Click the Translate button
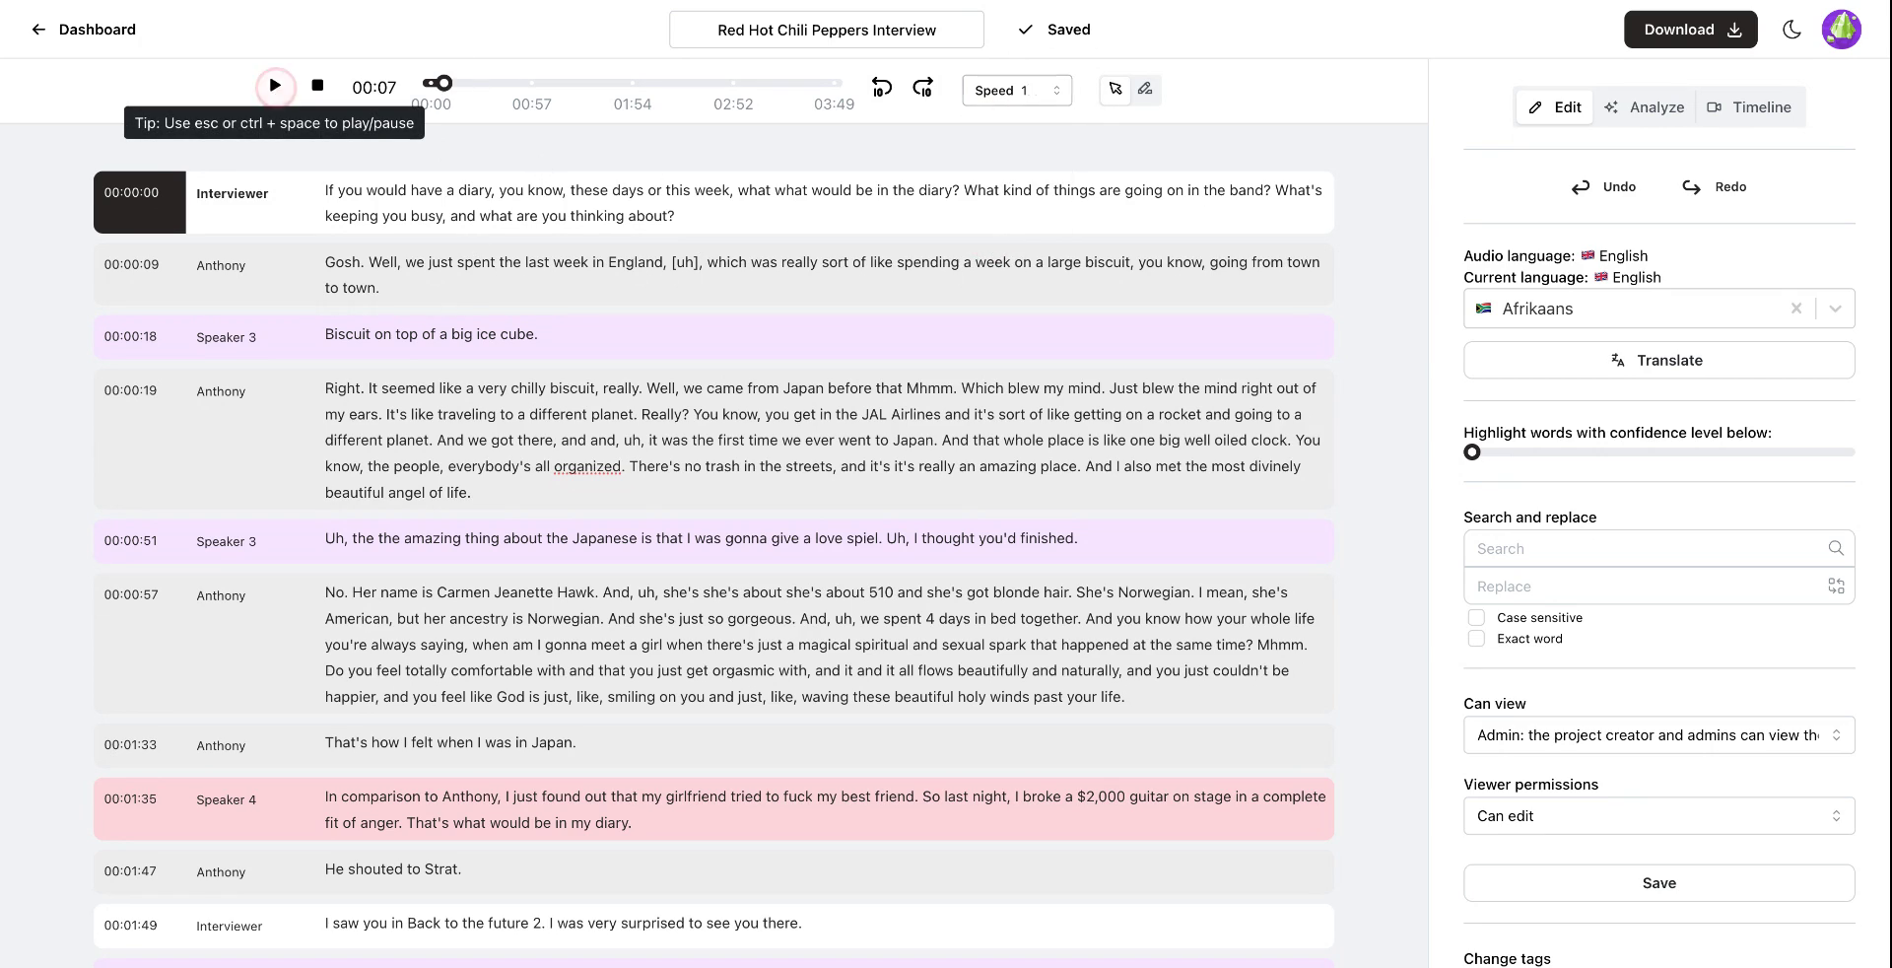 point(1658,360)
